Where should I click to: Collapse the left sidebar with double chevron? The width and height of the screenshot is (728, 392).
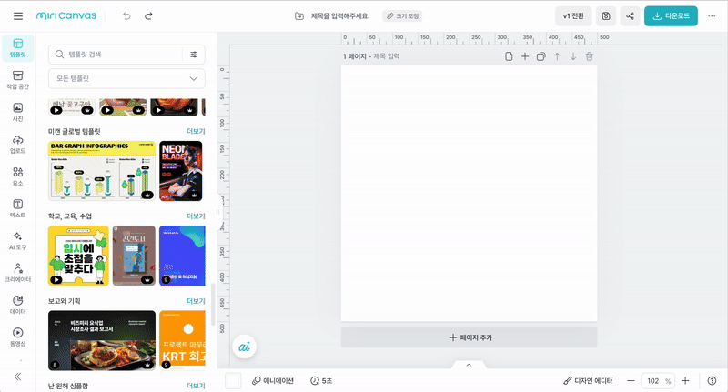[17, 376]
